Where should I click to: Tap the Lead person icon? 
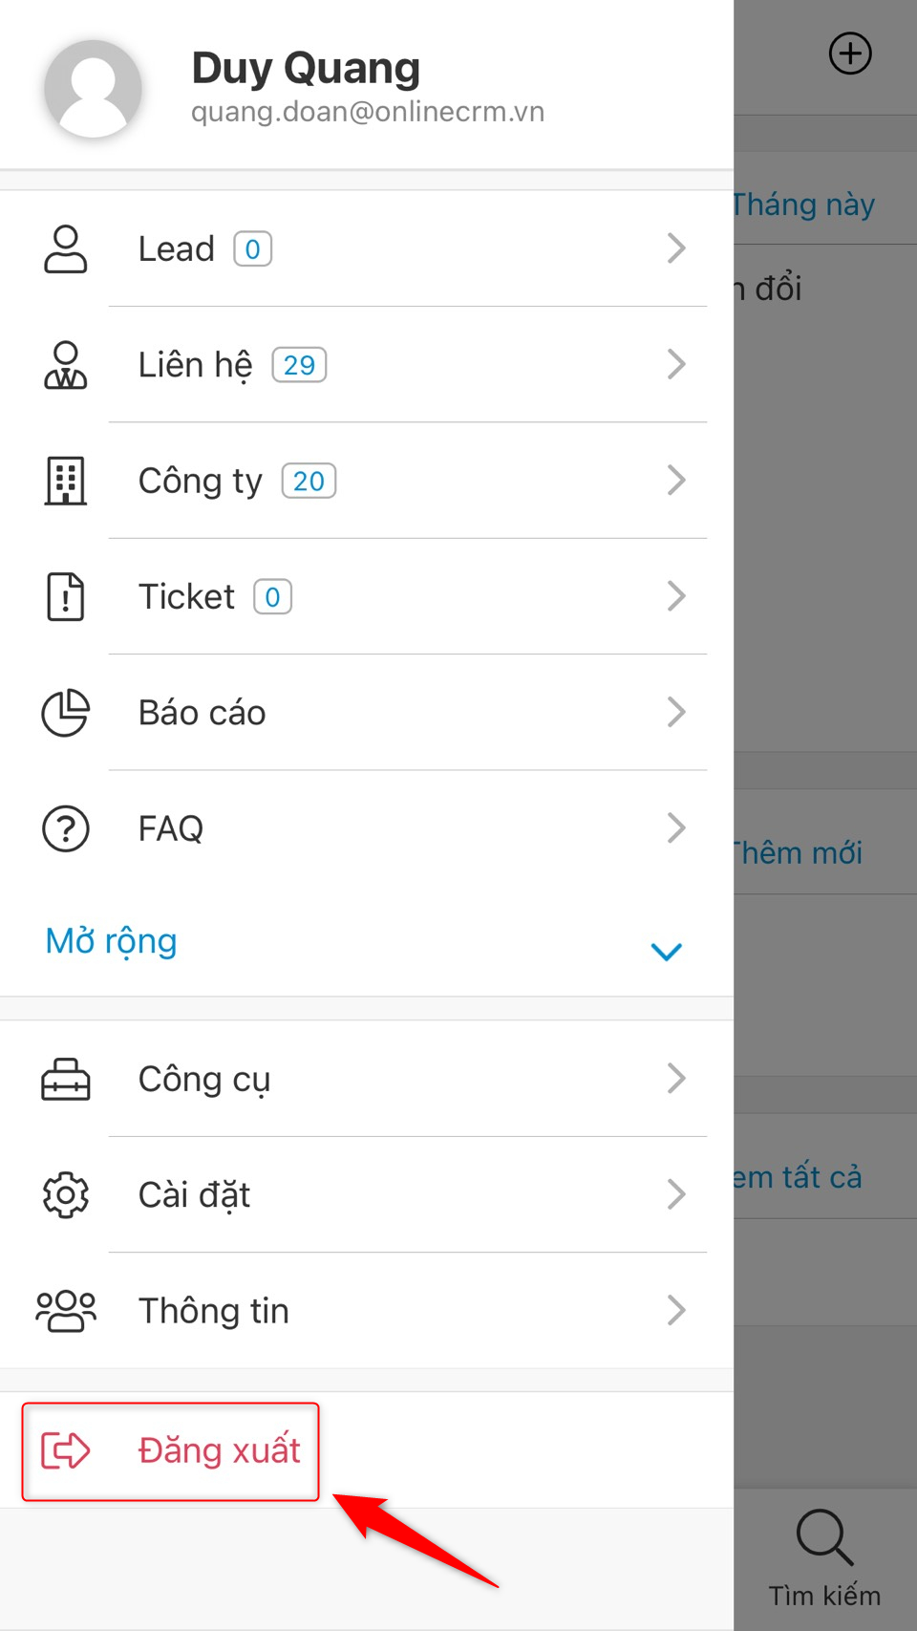pos(65,249)
